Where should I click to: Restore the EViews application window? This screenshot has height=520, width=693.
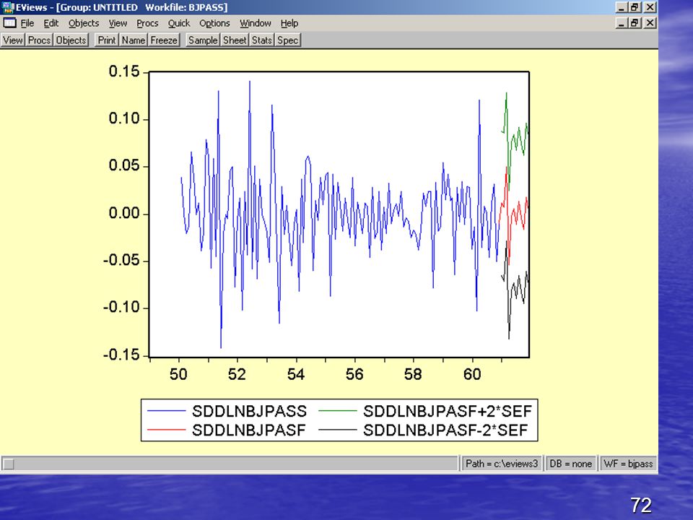(635, 7)
